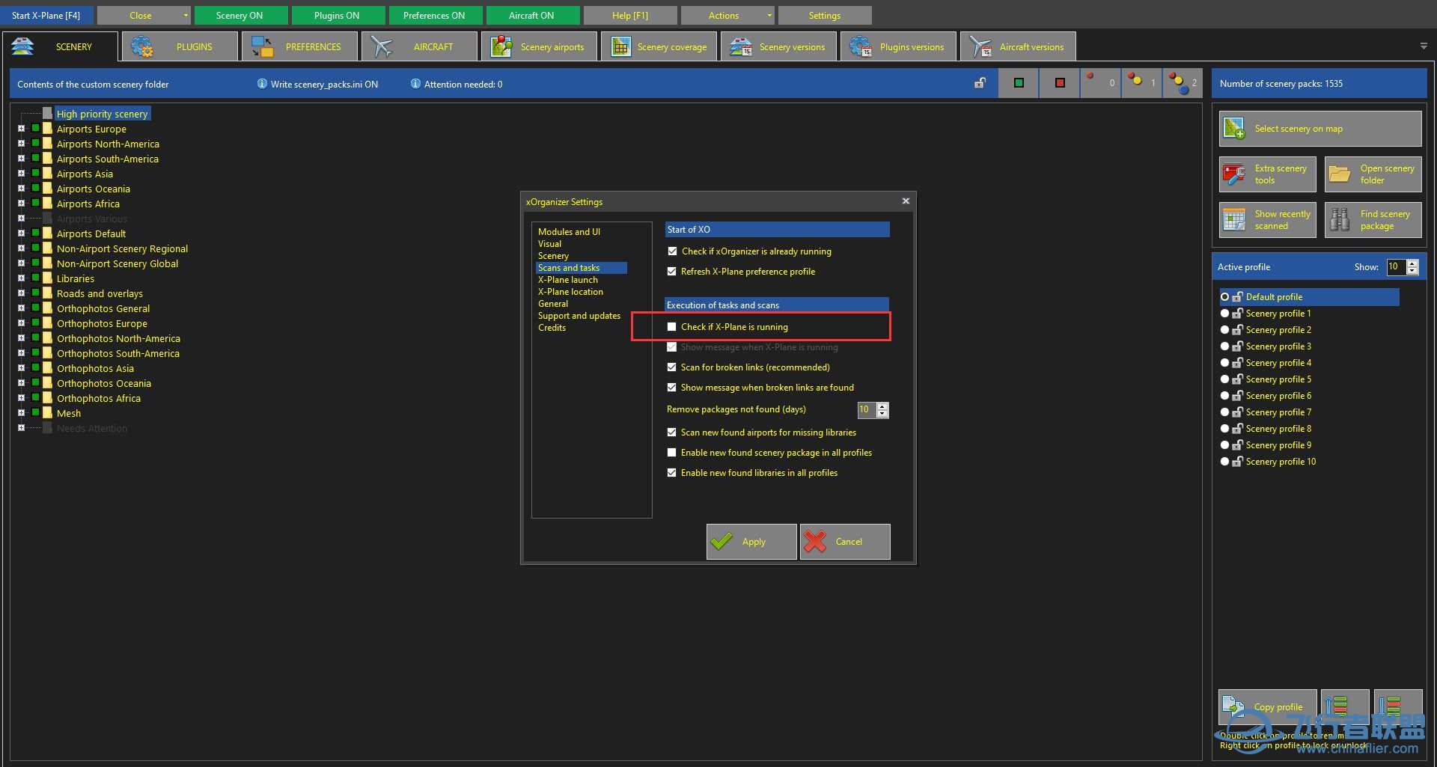The height and width of the screenshot is (767, 1437).
Task: Click the lock icon in scenery header
Action: 980,83
